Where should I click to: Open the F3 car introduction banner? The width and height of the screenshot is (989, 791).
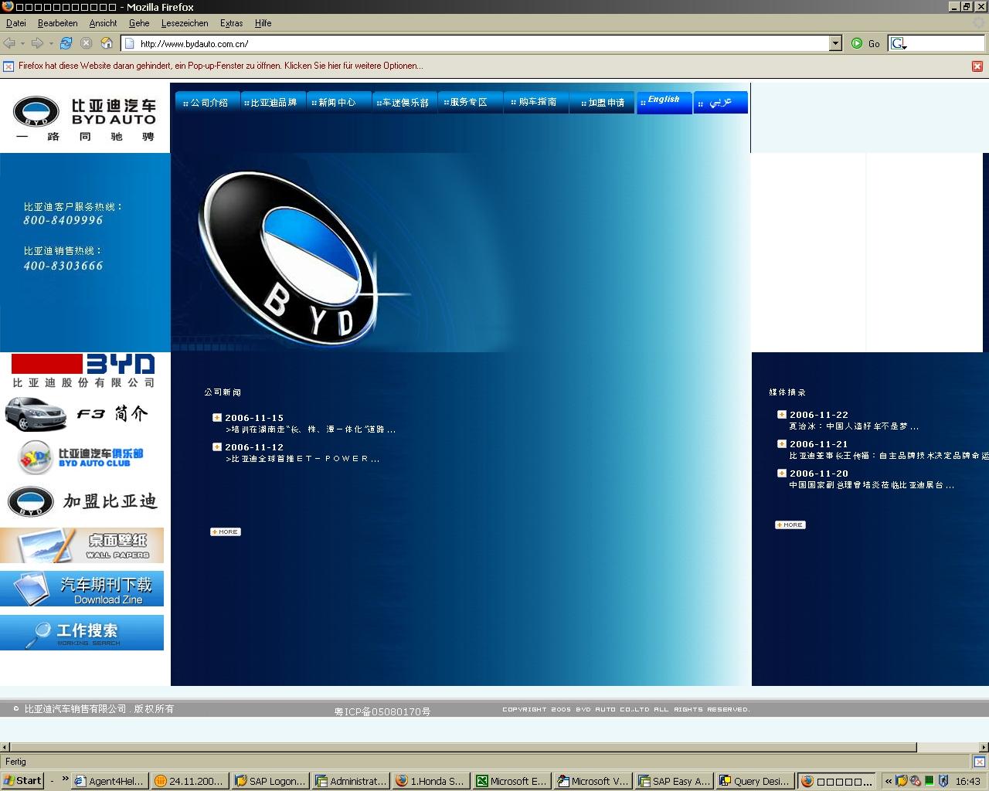(x=81, y=414)
